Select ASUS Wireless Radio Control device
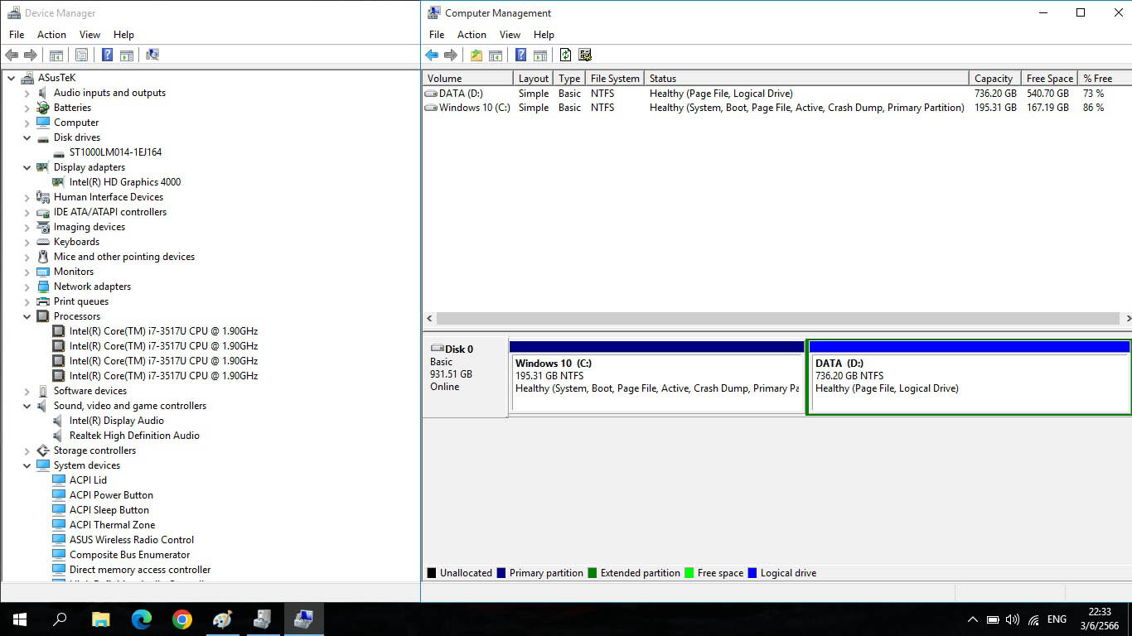 (132, 540)
